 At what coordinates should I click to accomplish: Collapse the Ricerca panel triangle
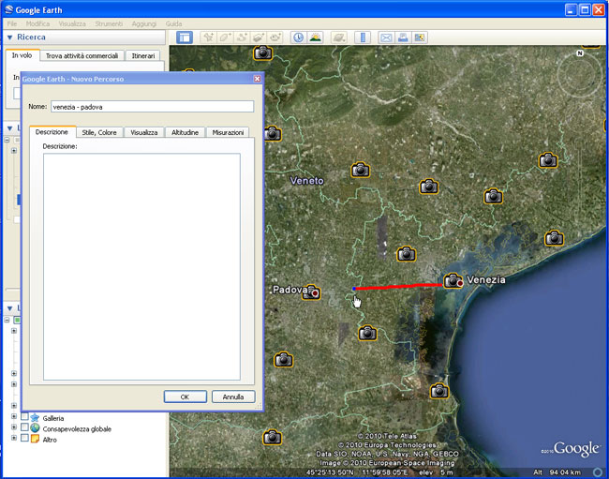[x=9, y=37]
